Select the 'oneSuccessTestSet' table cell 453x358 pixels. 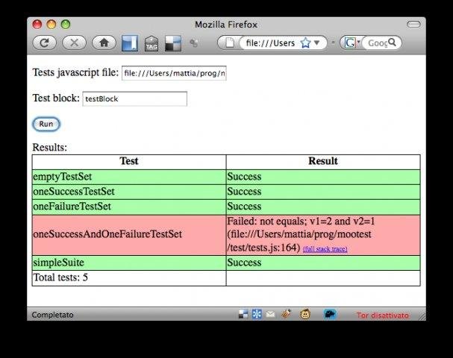tap(129, 192)
